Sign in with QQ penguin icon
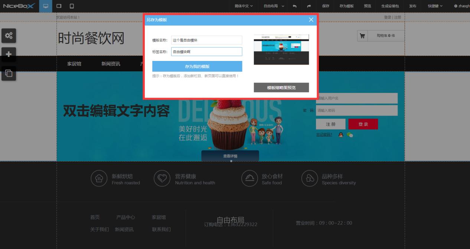Viewport: 470px width, 249px height. click(340, 135)
